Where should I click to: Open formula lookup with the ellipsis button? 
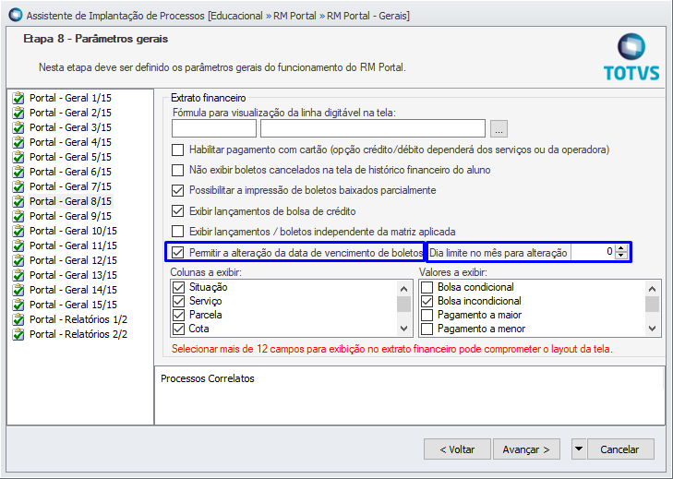click(499, 128)
